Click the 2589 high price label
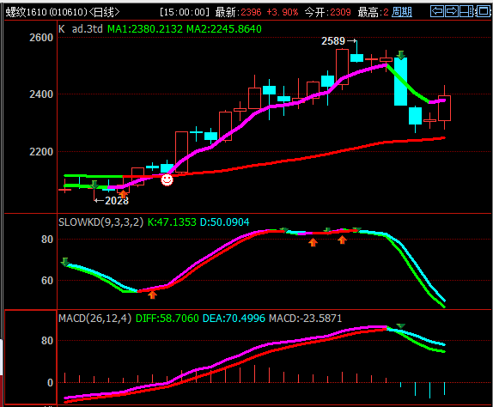The width and height of the screenshot is (493, 407). click(x=333, y=41)
